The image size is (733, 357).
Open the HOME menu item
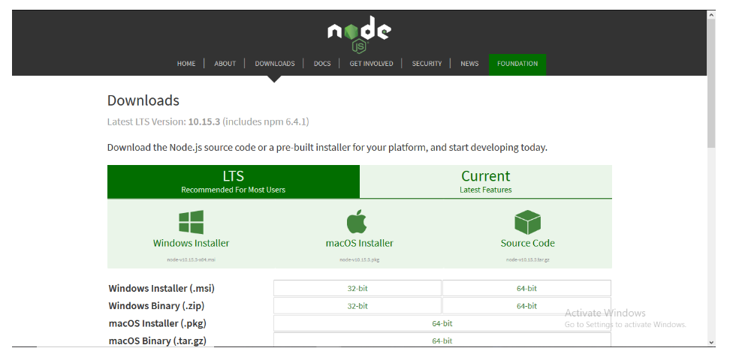point(186,64)
